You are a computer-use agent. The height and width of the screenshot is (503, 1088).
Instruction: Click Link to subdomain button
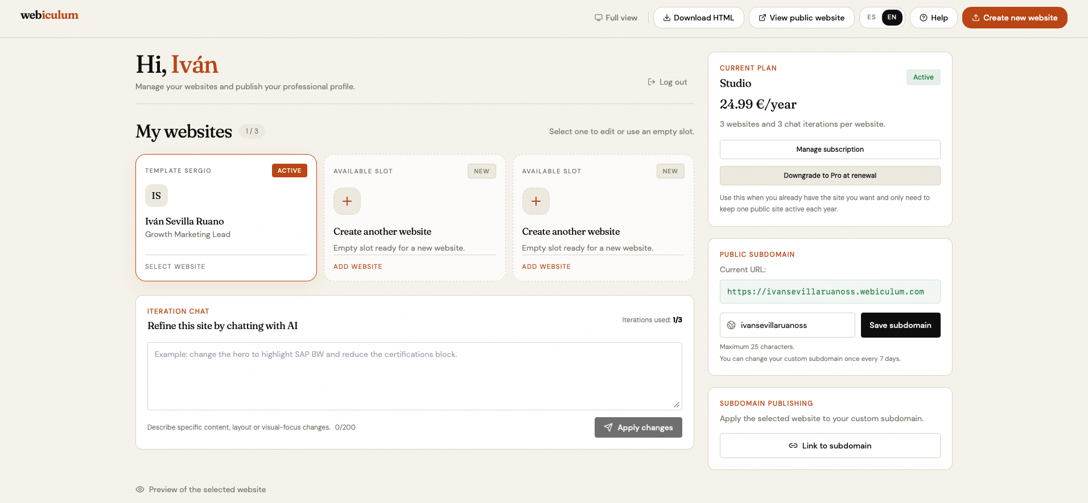[x=830, y=446]
